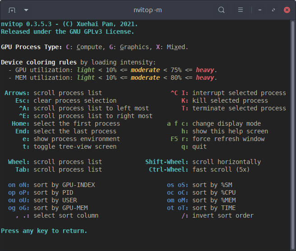Click 'sort by GPU-MEM' text
The width and height of the screenshot is (296, 251).
click(x=60, y=208)
